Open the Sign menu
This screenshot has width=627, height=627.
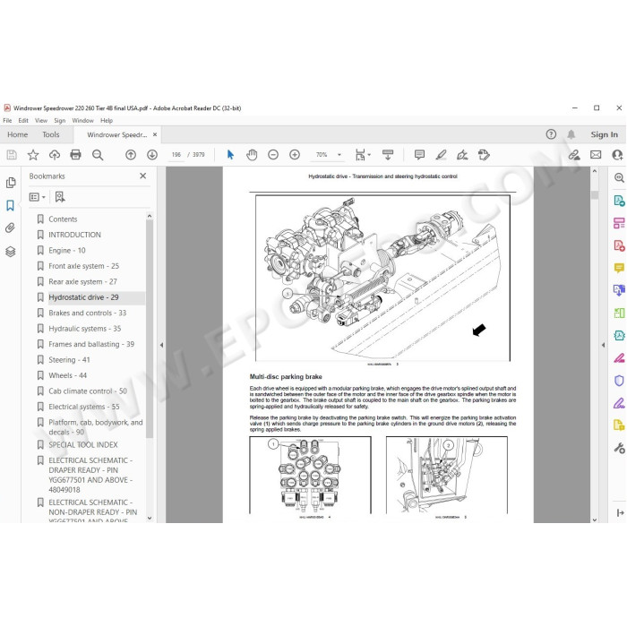pos(60,120)
